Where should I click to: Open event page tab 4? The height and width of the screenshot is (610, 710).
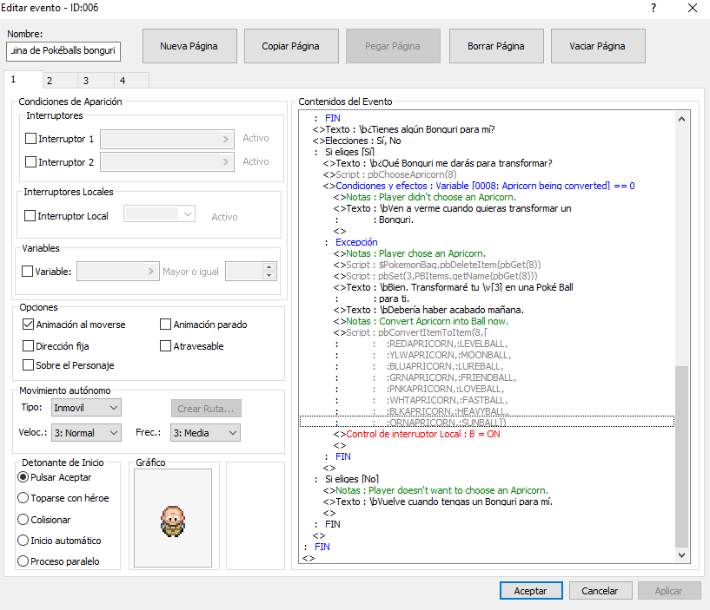point(123,81)
